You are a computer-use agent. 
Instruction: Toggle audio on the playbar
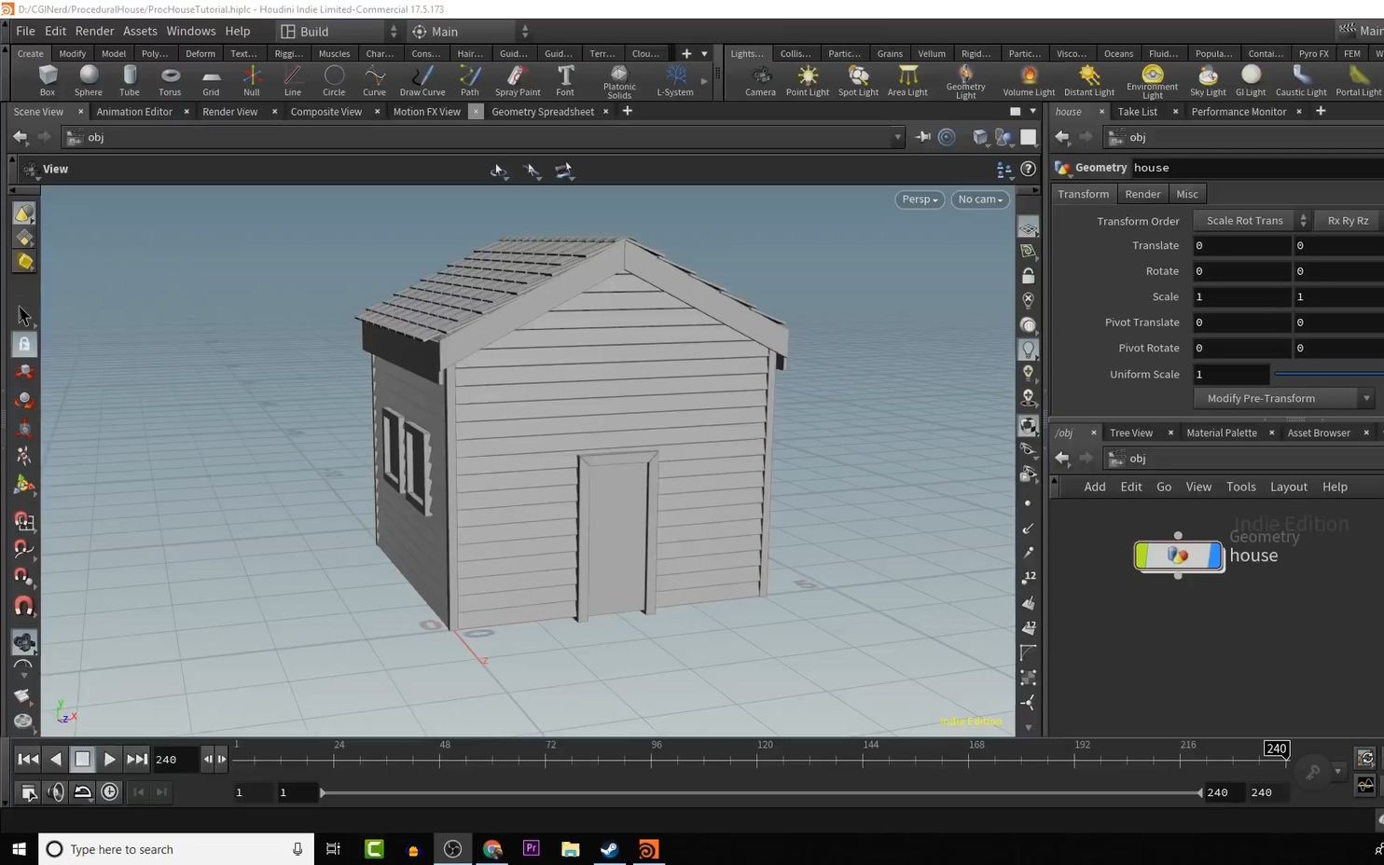57,791
